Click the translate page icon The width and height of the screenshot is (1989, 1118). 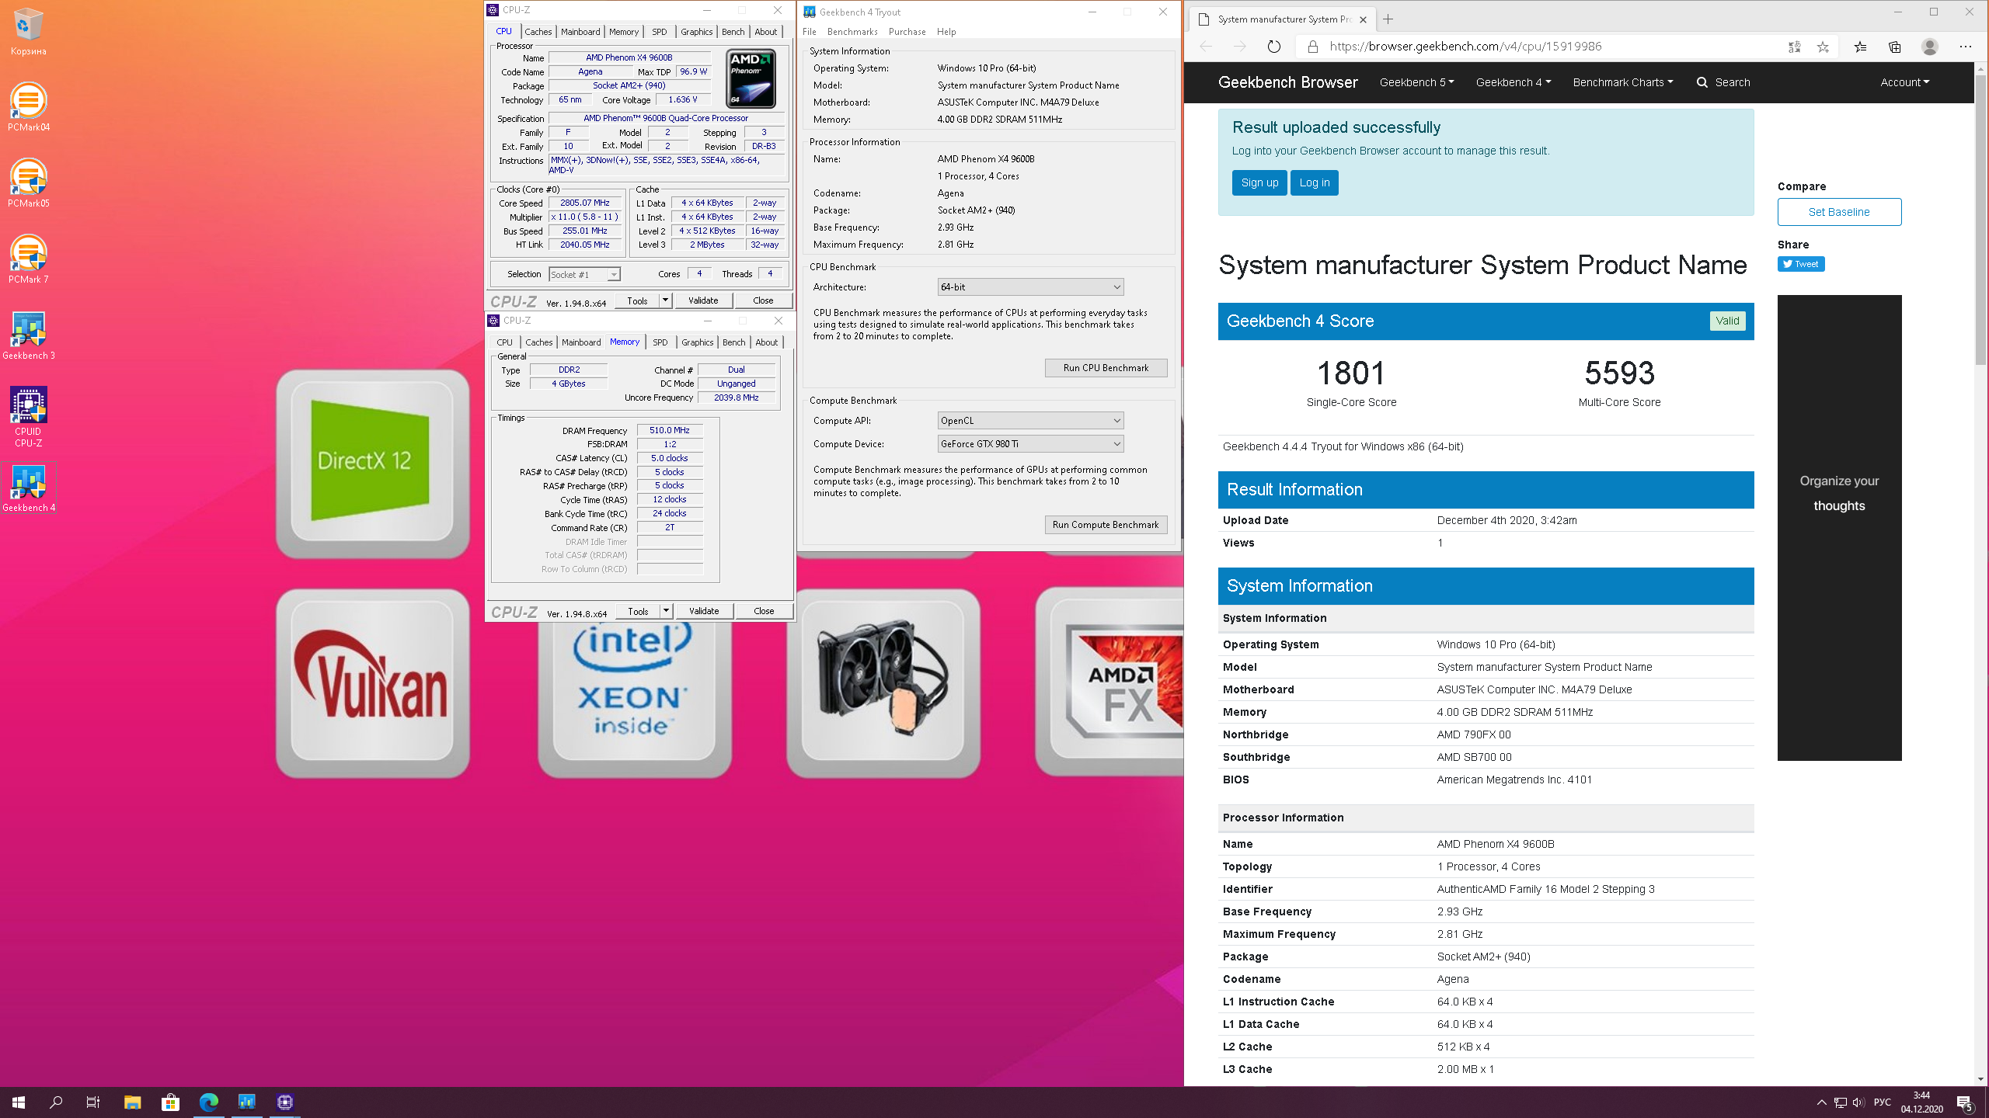1794,47
